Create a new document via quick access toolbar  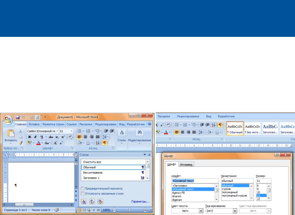tap(37, 117)
